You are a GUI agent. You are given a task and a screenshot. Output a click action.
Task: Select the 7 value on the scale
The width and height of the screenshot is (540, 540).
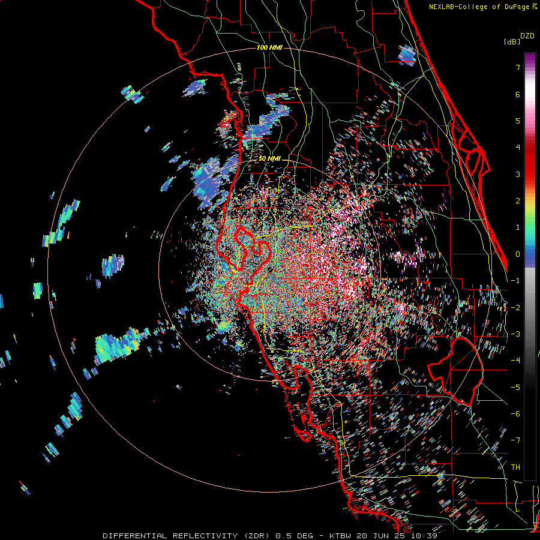(518, 67)
